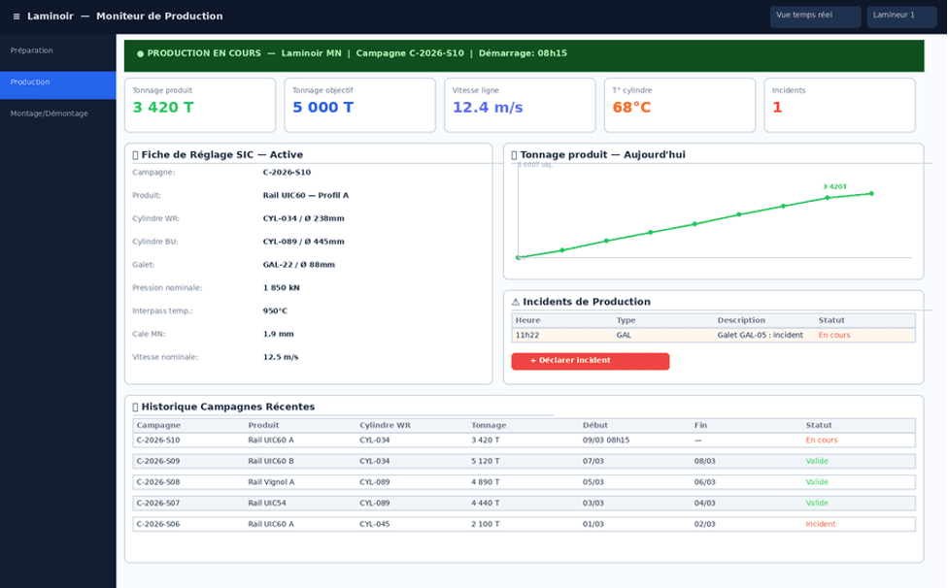The height and width of the screenshot is (588, 948).
Task: Select the Vitesse ligne 12.4 m/s card
Action: [520, 105]
